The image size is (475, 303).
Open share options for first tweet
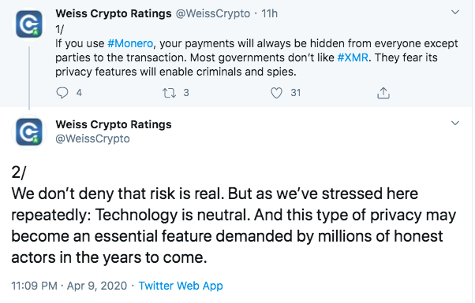click(383, 93)
